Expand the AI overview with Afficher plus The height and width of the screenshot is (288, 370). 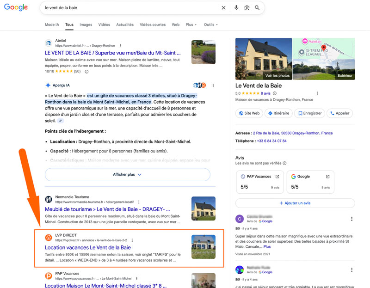click(127, 174)
